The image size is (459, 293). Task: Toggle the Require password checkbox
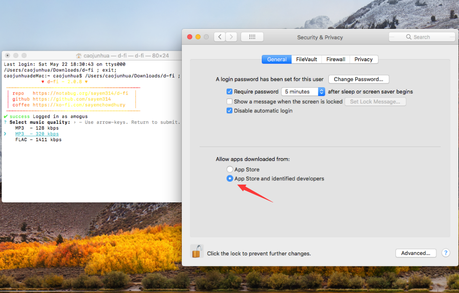[x=229, y=92]
